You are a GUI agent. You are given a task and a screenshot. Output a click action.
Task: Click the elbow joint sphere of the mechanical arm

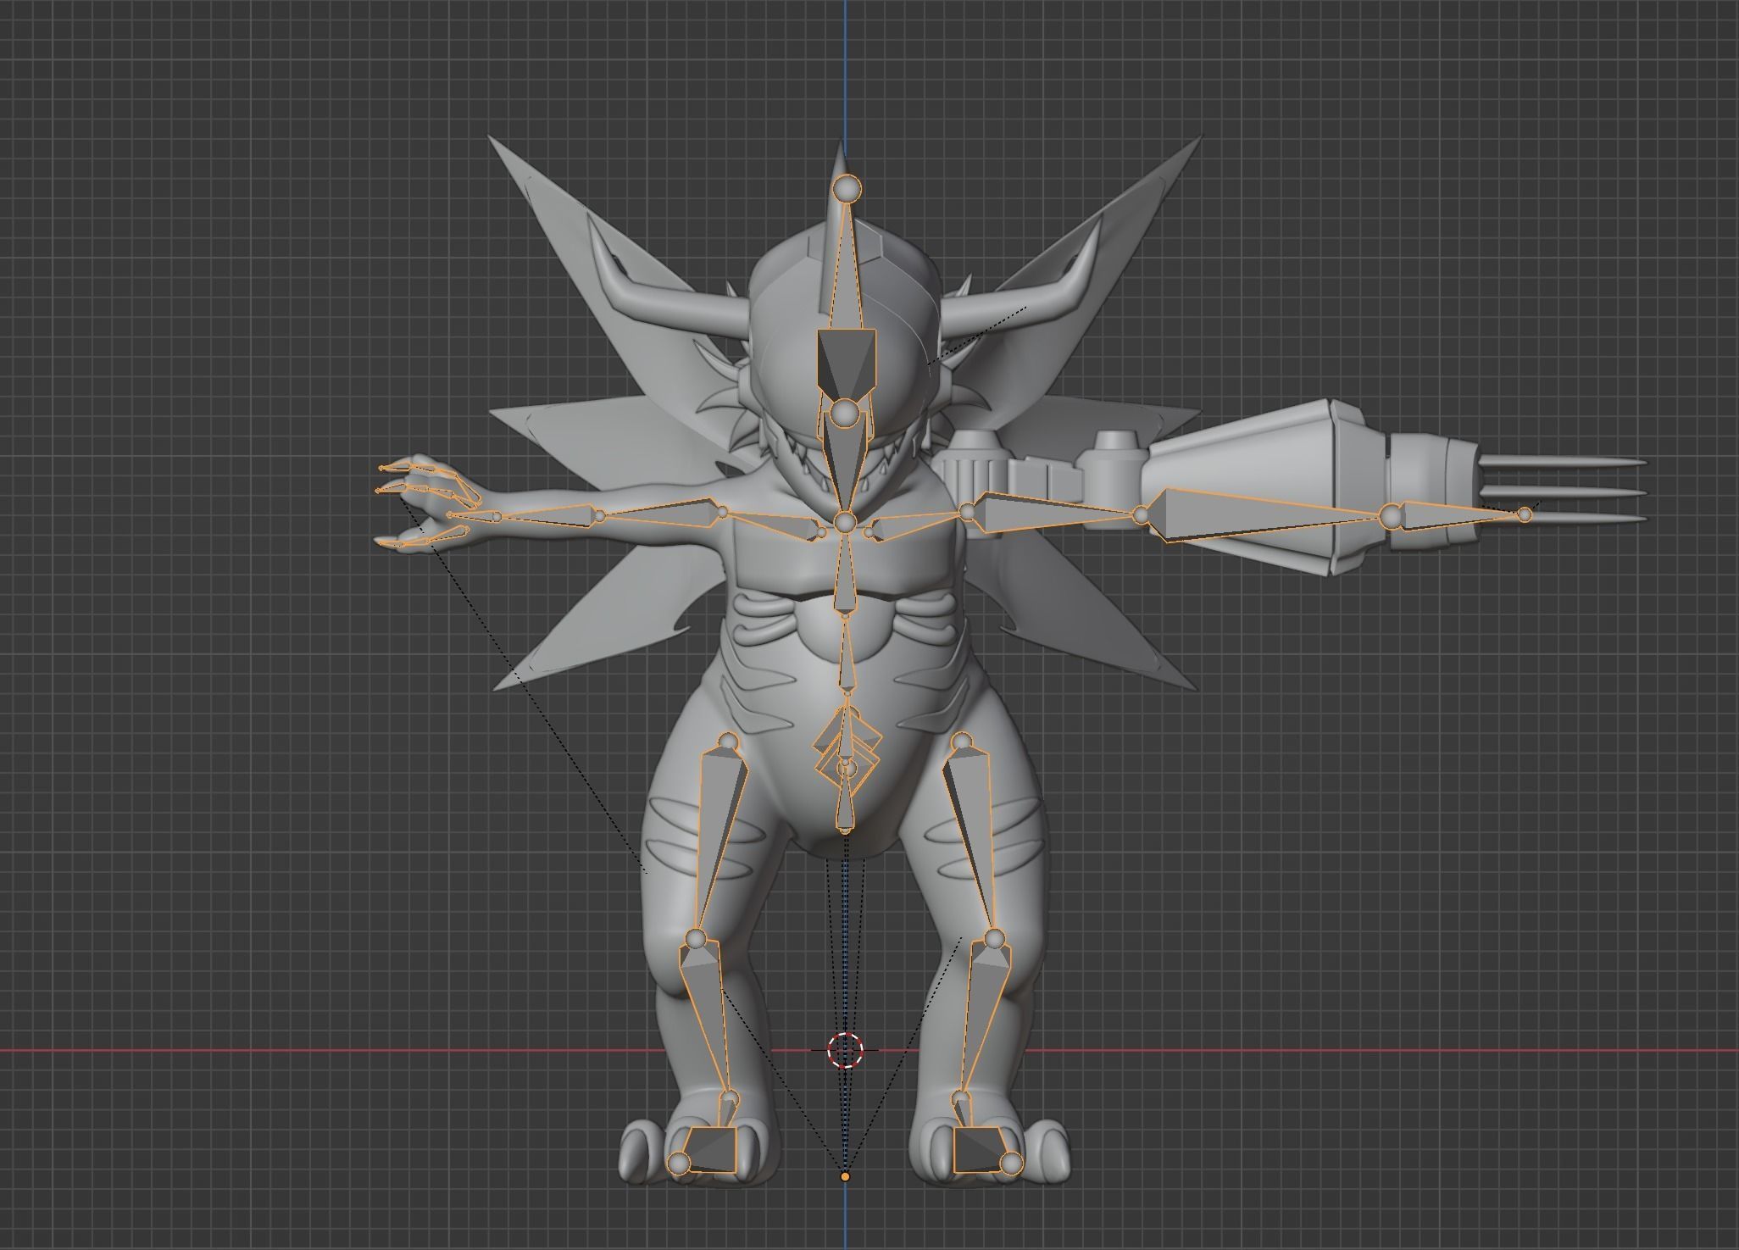tap(1141, 514)
